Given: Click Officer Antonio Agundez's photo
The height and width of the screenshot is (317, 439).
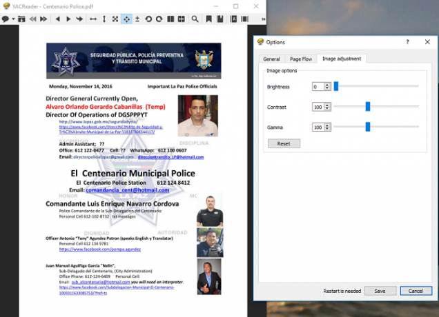Looking at the screenshot, I should coord(210,243).
